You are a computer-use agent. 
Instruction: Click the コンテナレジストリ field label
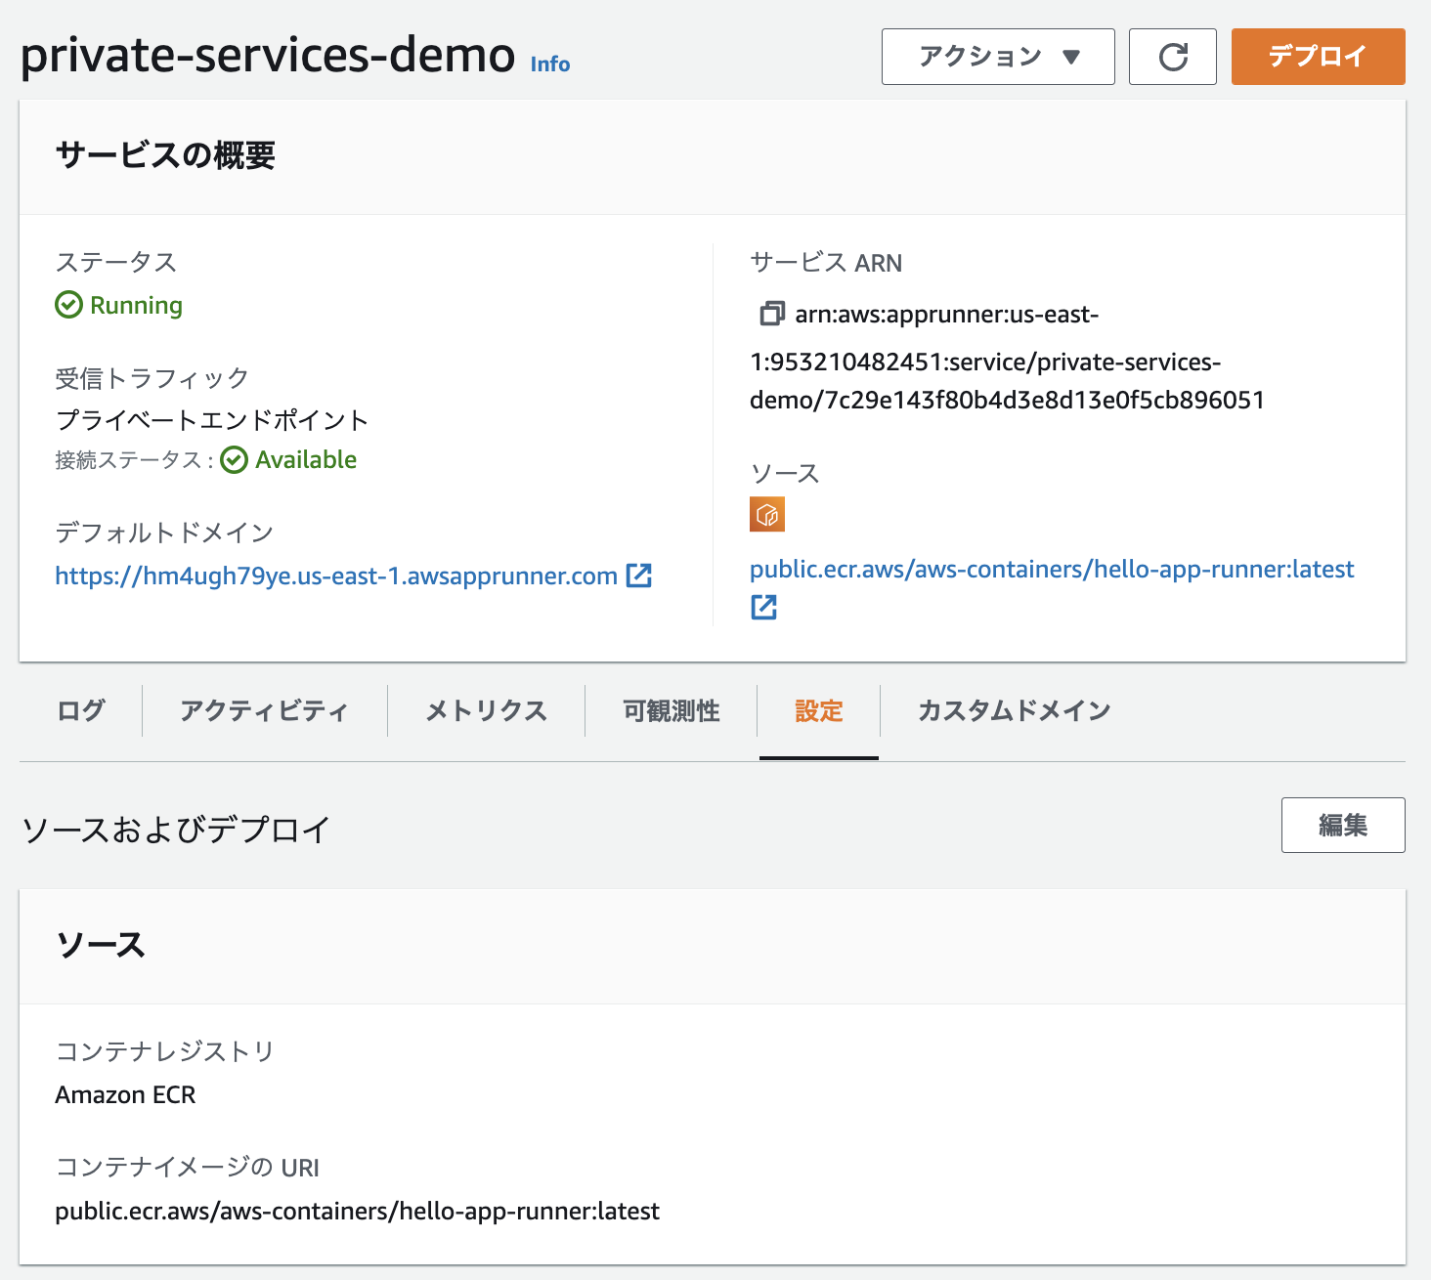tap(165, 1051)
